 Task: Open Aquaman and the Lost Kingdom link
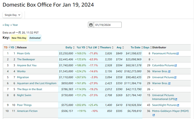[x=37, y=83]
